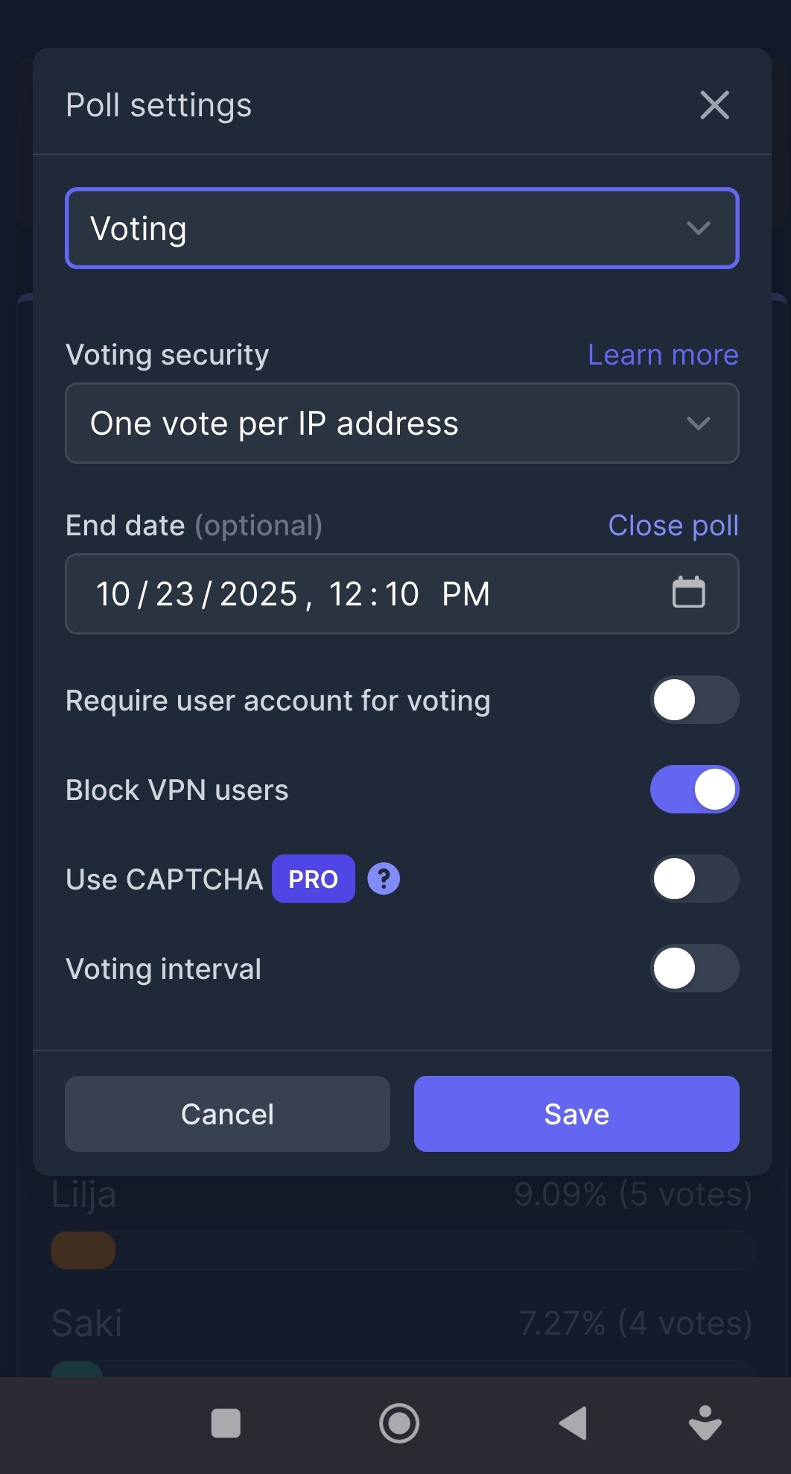
Task: Enable the Voting interval switch
Action: point(694,969)
